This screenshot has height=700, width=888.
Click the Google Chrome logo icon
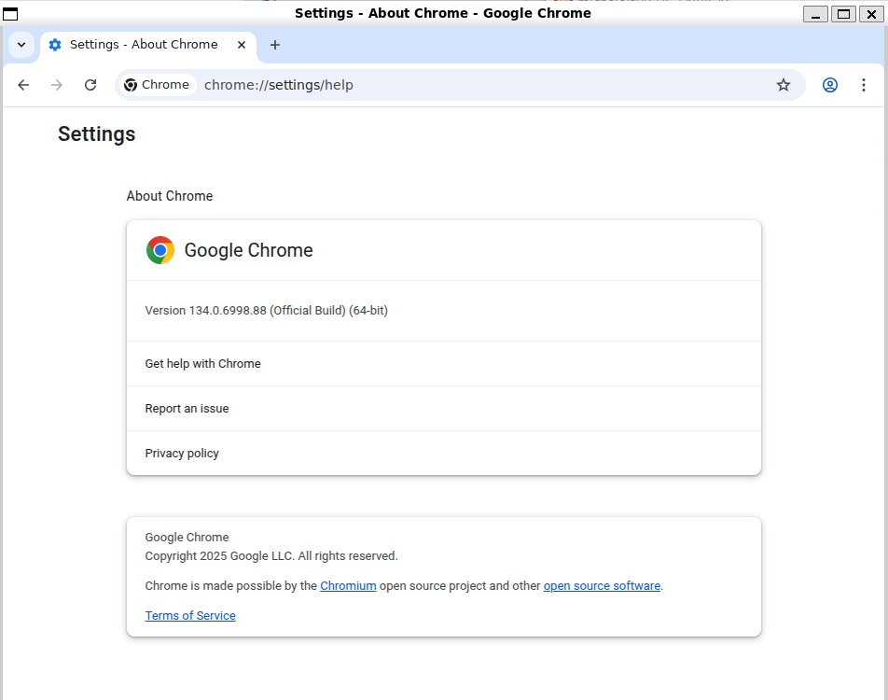click(160, 250)
